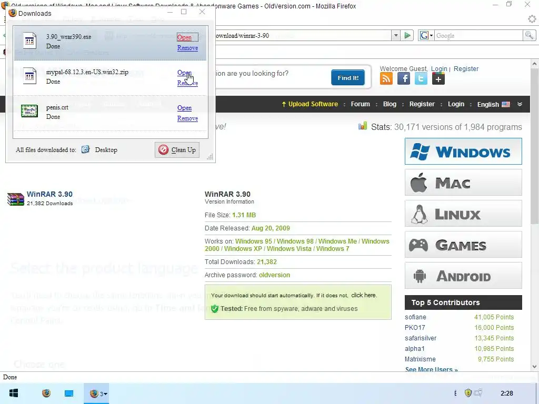This screenshot has height=404, width=539.
Task: Open the .crt certificate file download
Action: pos(184,108)
